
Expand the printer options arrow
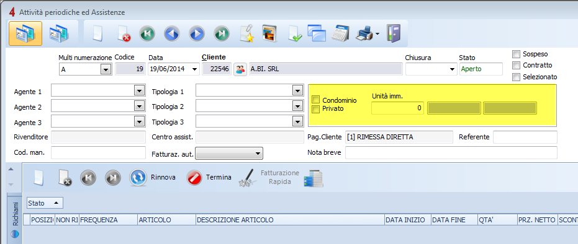(x=377, y=35)
